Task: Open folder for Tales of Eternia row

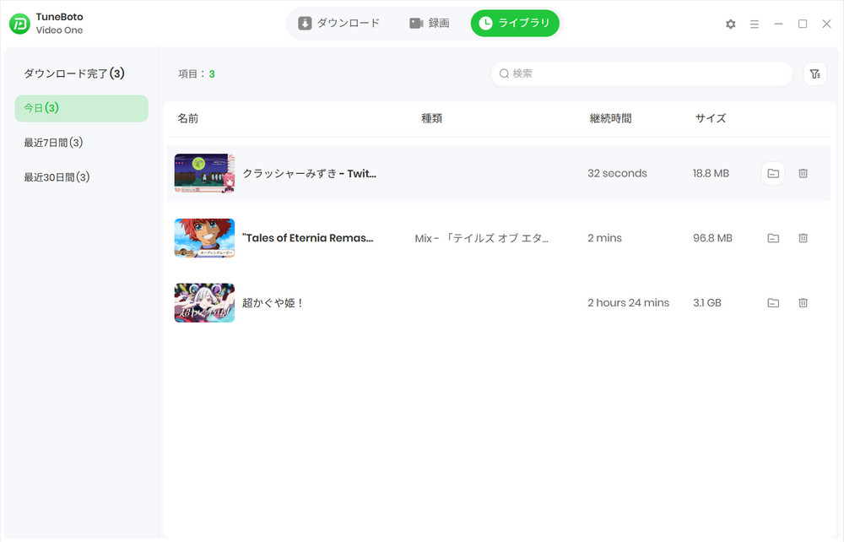Action: (773, 238)
